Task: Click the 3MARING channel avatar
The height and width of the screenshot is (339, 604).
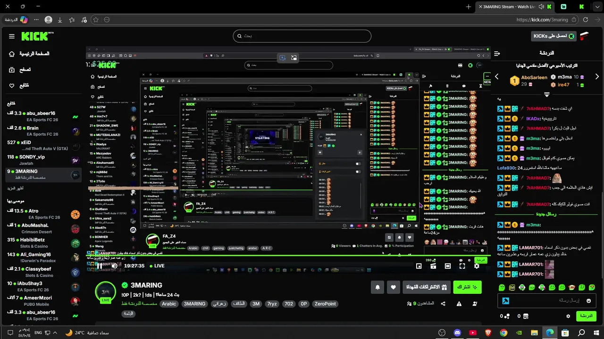Action: pyautogui.click(x=105, y=293)
